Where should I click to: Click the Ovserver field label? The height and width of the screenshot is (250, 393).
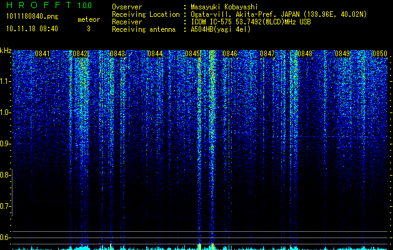(x=127, y=7)
